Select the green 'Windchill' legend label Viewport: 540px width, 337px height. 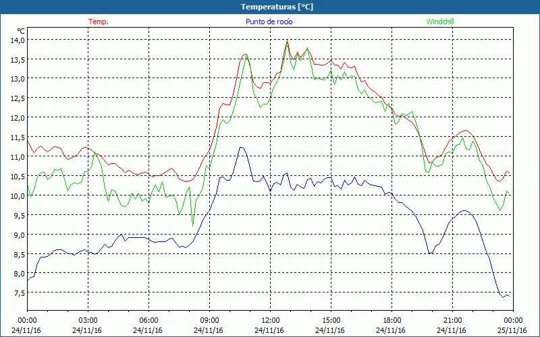click(x=440, y=22)
